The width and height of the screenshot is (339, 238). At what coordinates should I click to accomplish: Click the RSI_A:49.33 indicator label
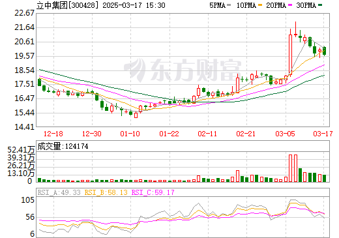[x=59, y=192]
